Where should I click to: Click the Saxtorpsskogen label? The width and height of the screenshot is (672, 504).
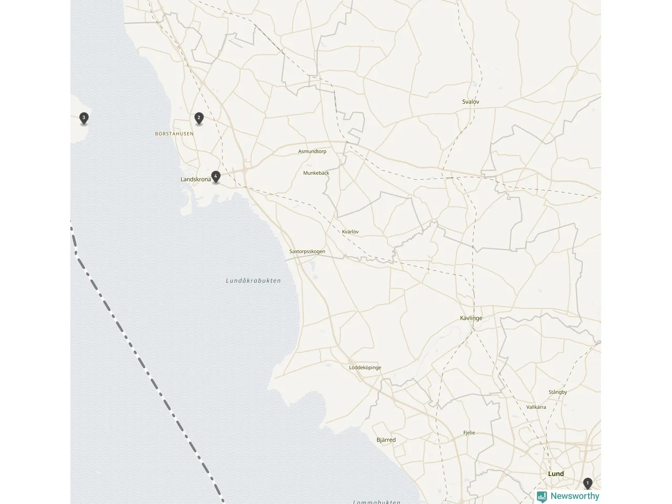pos(307,251)
